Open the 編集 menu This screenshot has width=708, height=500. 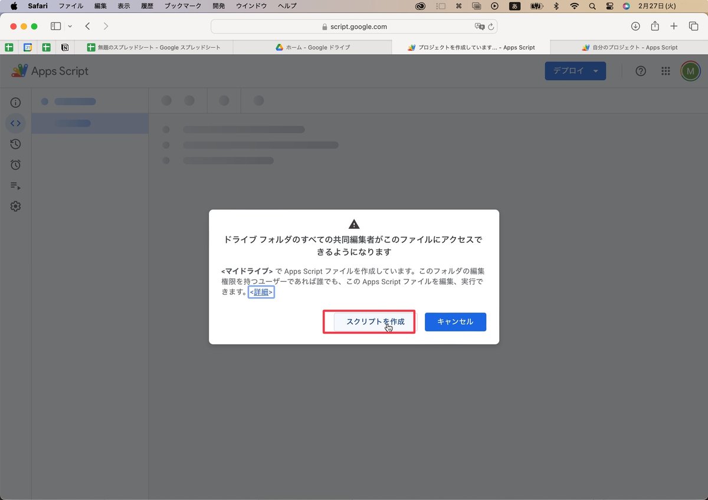[100, 6]
